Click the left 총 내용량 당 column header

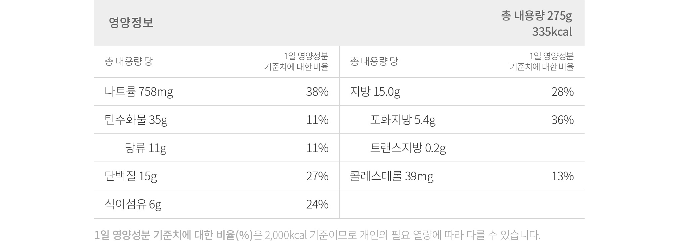click(128, 61)
